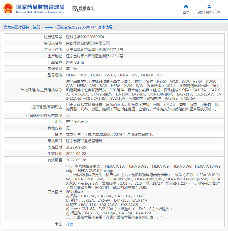
Task: Select the attachment value 产品技术要求
Action: click(x=77, y=122)
